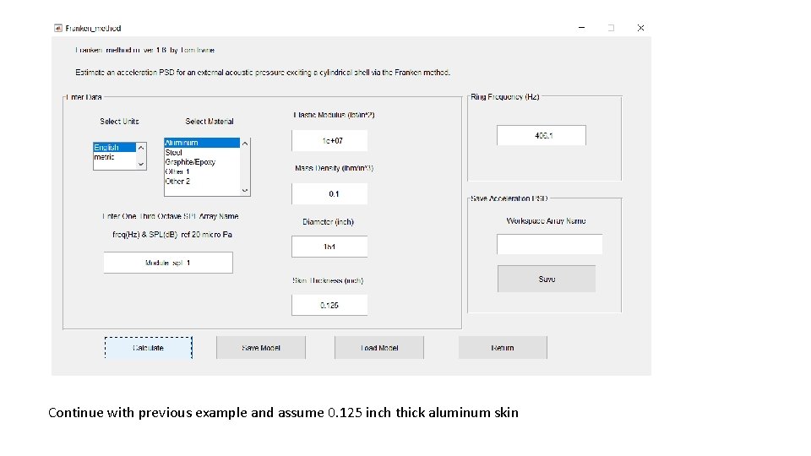
Task: Close the Franken_method window
Action: [640, 27]
